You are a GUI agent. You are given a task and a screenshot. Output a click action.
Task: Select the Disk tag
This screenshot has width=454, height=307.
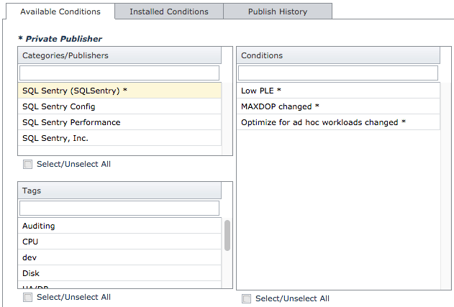click(x=119, y=273)
